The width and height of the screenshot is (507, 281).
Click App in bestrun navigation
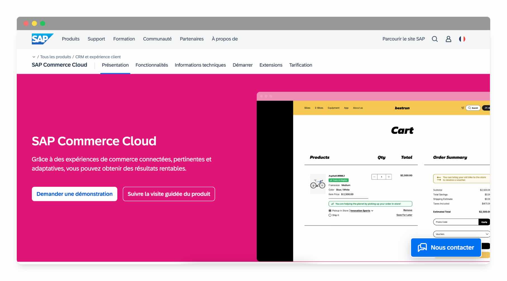346,108
